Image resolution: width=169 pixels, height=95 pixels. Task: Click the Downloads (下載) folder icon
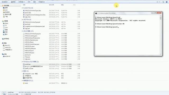pyautogui.click(x=4, y=17)
